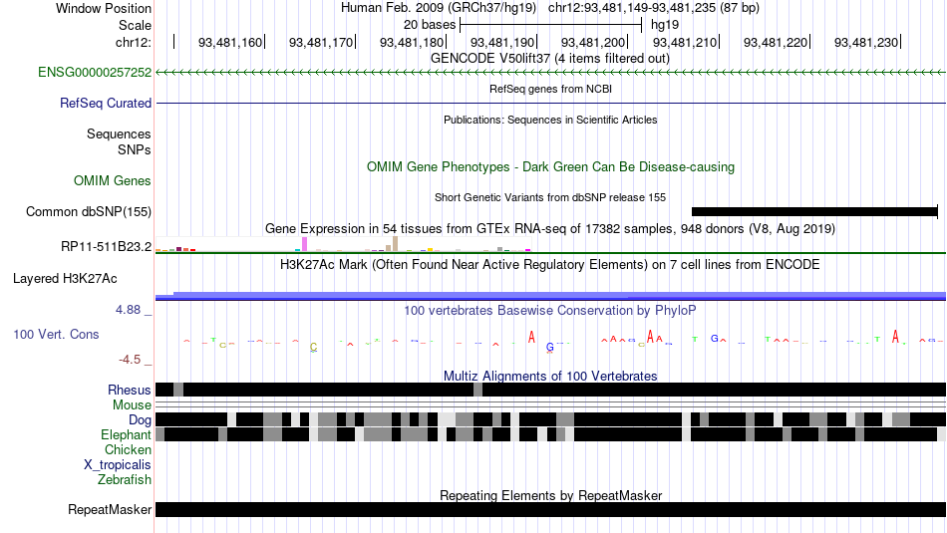Image resolution: width=947 pixels, height=533 pixels.
Task: Click the 93,481,170 ruler position
Action: [321, 42]
